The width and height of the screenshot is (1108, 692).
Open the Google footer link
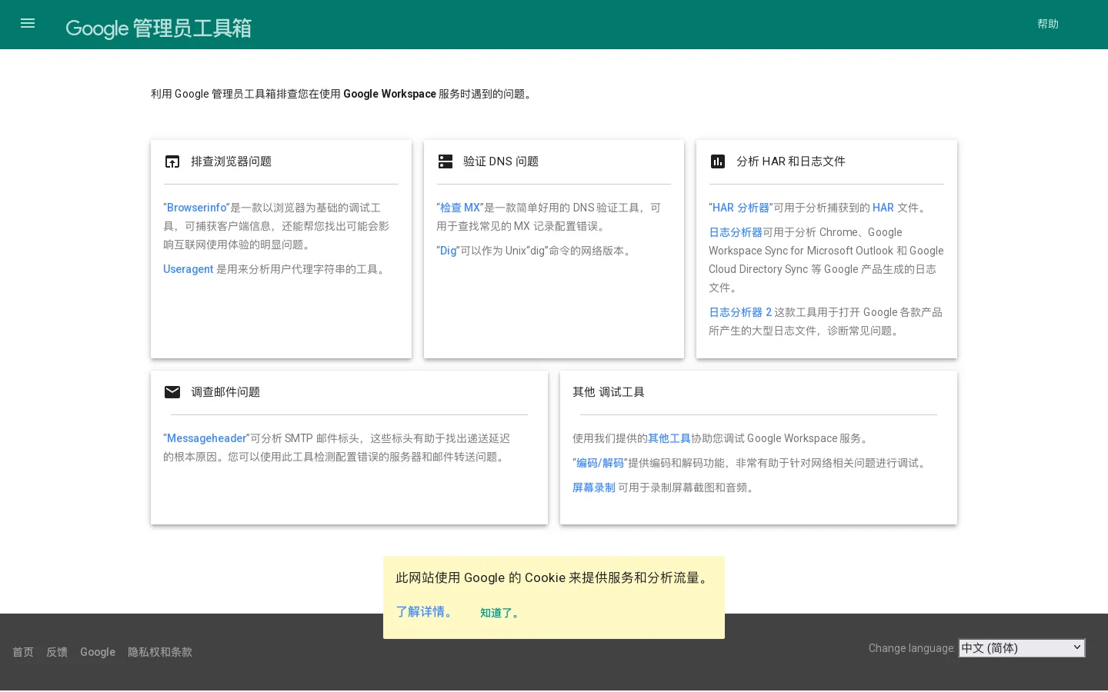tap(98, 652)
